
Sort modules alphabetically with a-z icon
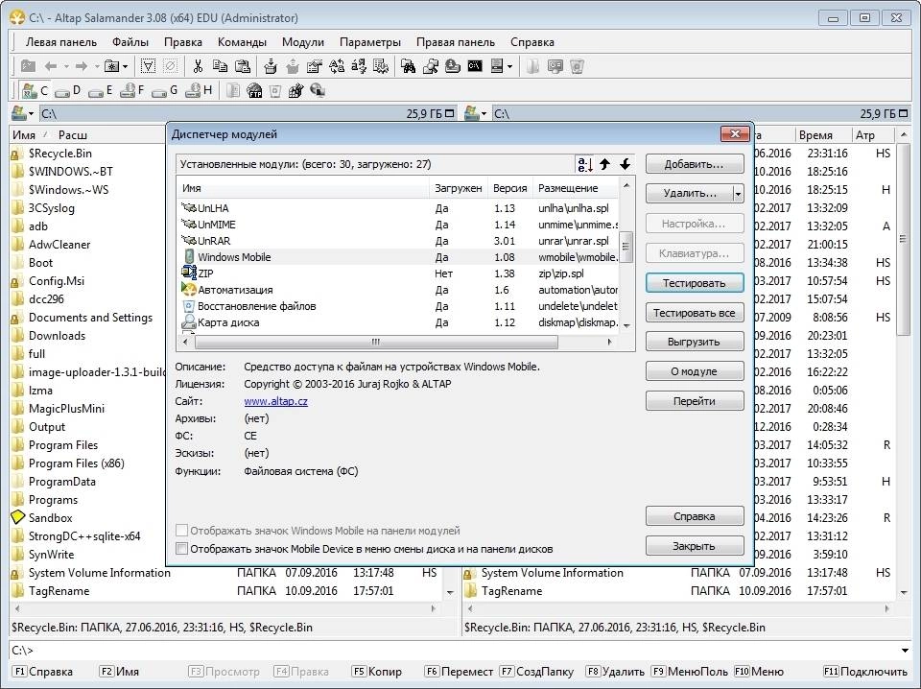point(585,164)
